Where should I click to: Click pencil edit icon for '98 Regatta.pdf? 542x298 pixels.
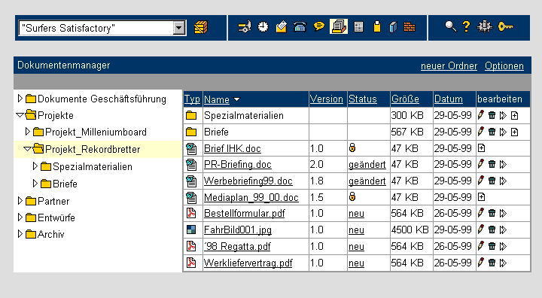pyautogui.click(x=481, y=246)
